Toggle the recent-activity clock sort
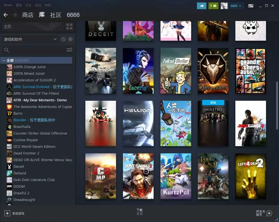Screen dimensions: 279x222 click(x=63, y=39)
